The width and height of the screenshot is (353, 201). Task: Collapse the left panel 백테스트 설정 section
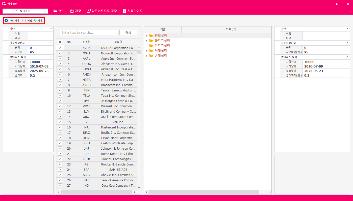pos(51,57)
